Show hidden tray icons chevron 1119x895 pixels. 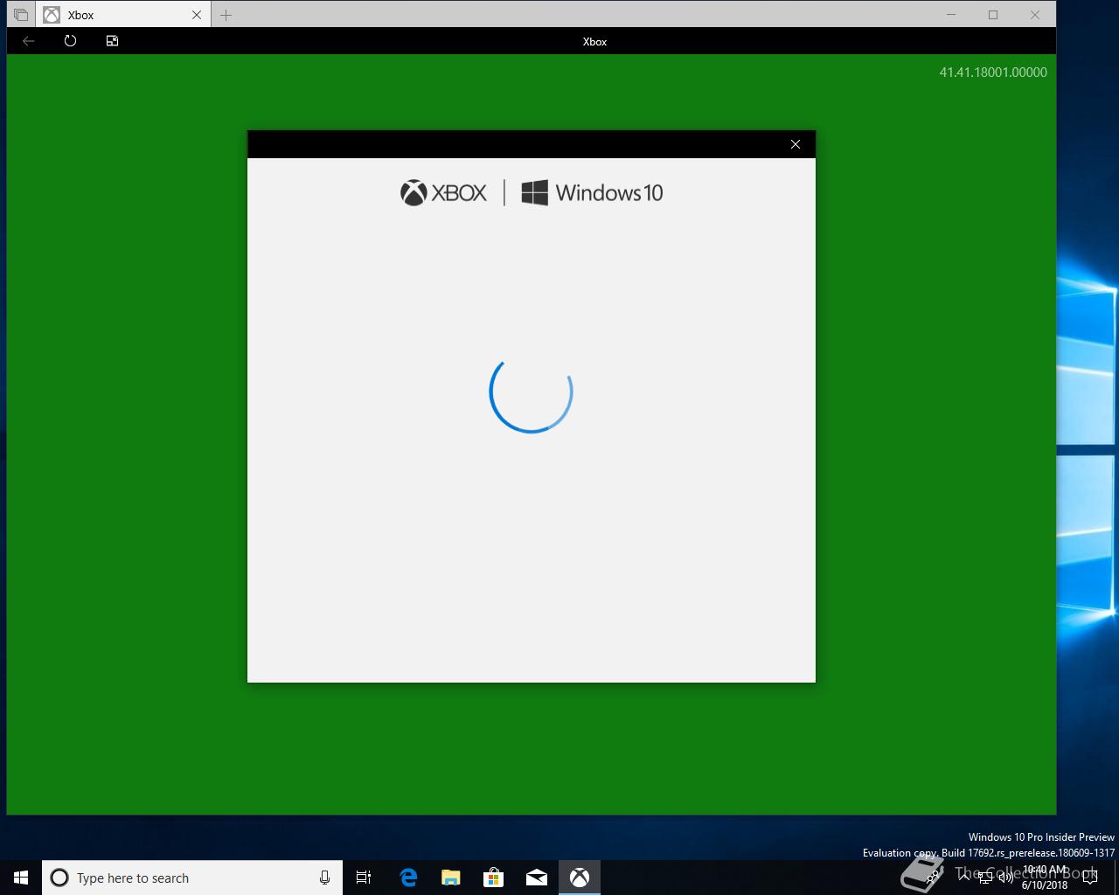pyautogui.click(x=965, y=878)
